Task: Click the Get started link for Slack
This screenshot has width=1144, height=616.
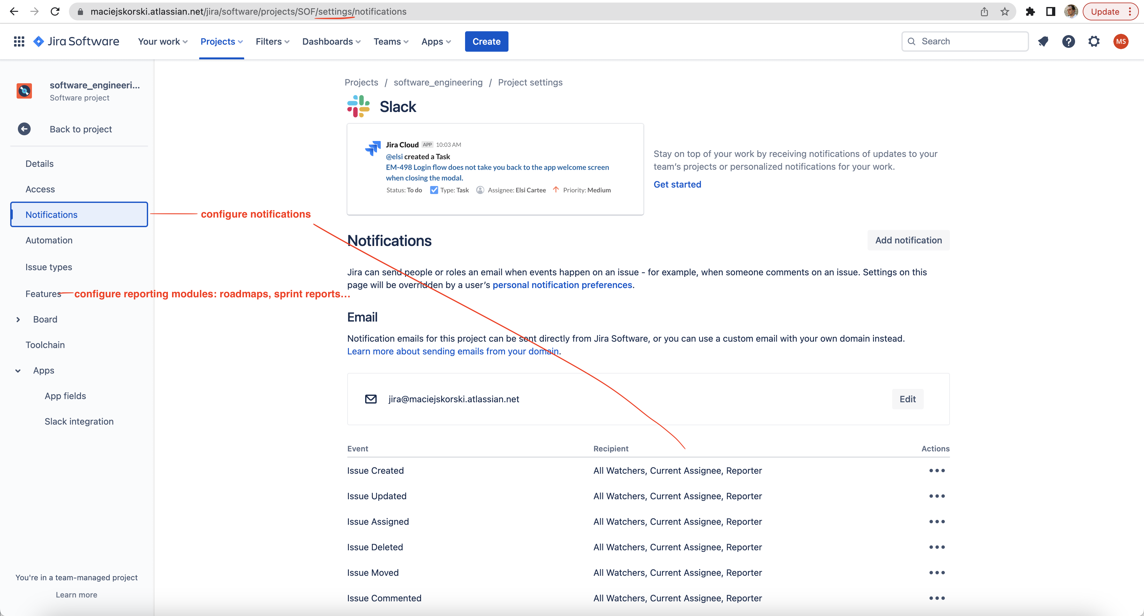Action: [x=677, y=184]
